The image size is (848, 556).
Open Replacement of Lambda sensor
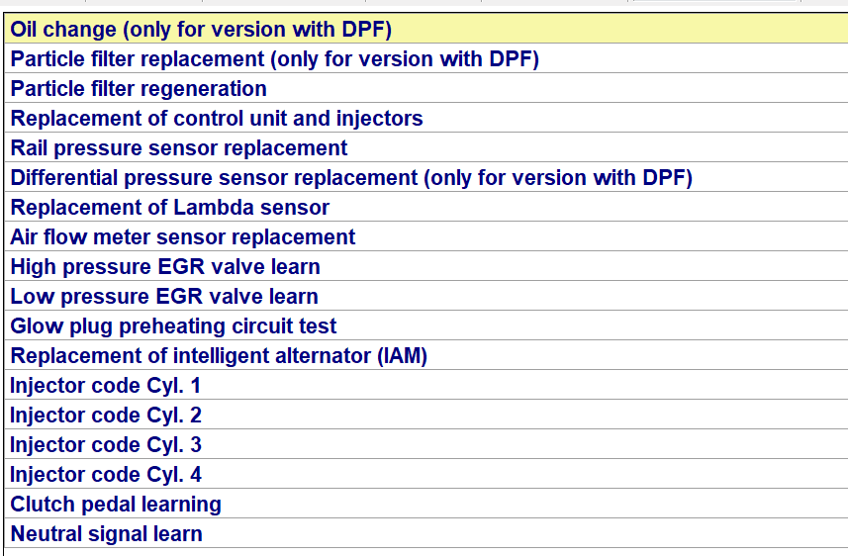click(x=170, y=208)
